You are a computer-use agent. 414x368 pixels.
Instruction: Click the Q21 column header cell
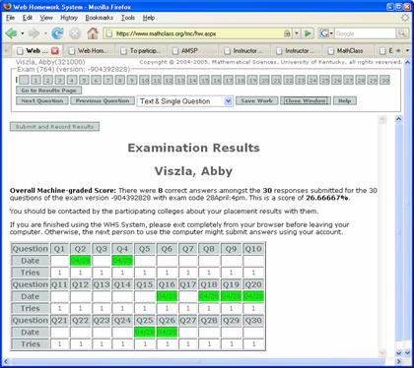(x=59, y=320)
